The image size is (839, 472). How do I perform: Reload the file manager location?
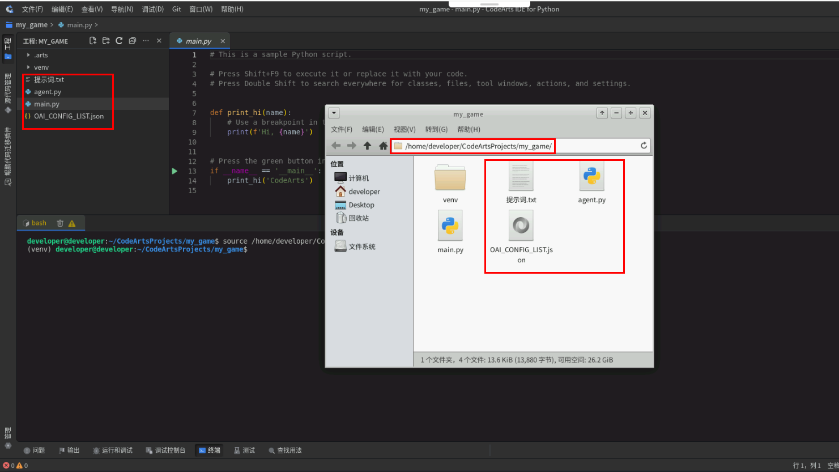644,146
